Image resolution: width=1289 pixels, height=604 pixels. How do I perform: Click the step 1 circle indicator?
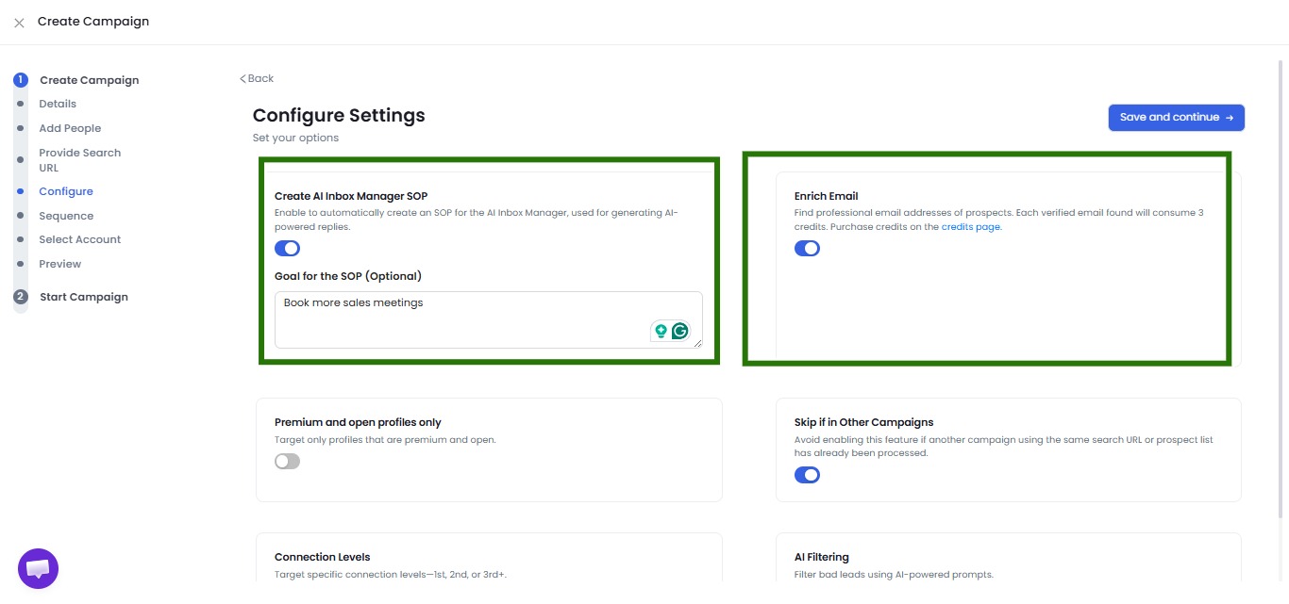[x=20, y=79]
